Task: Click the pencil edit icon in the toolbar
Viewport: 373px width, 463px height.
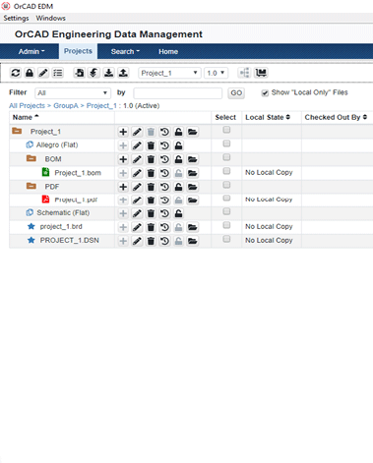Action: click(43, 73)
